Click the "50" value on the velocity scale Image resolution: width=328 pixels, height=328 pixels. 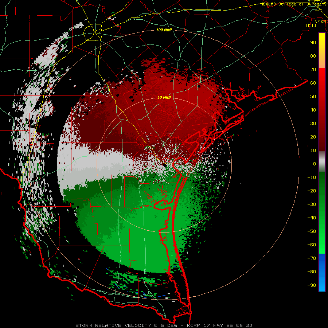[313, 97]
